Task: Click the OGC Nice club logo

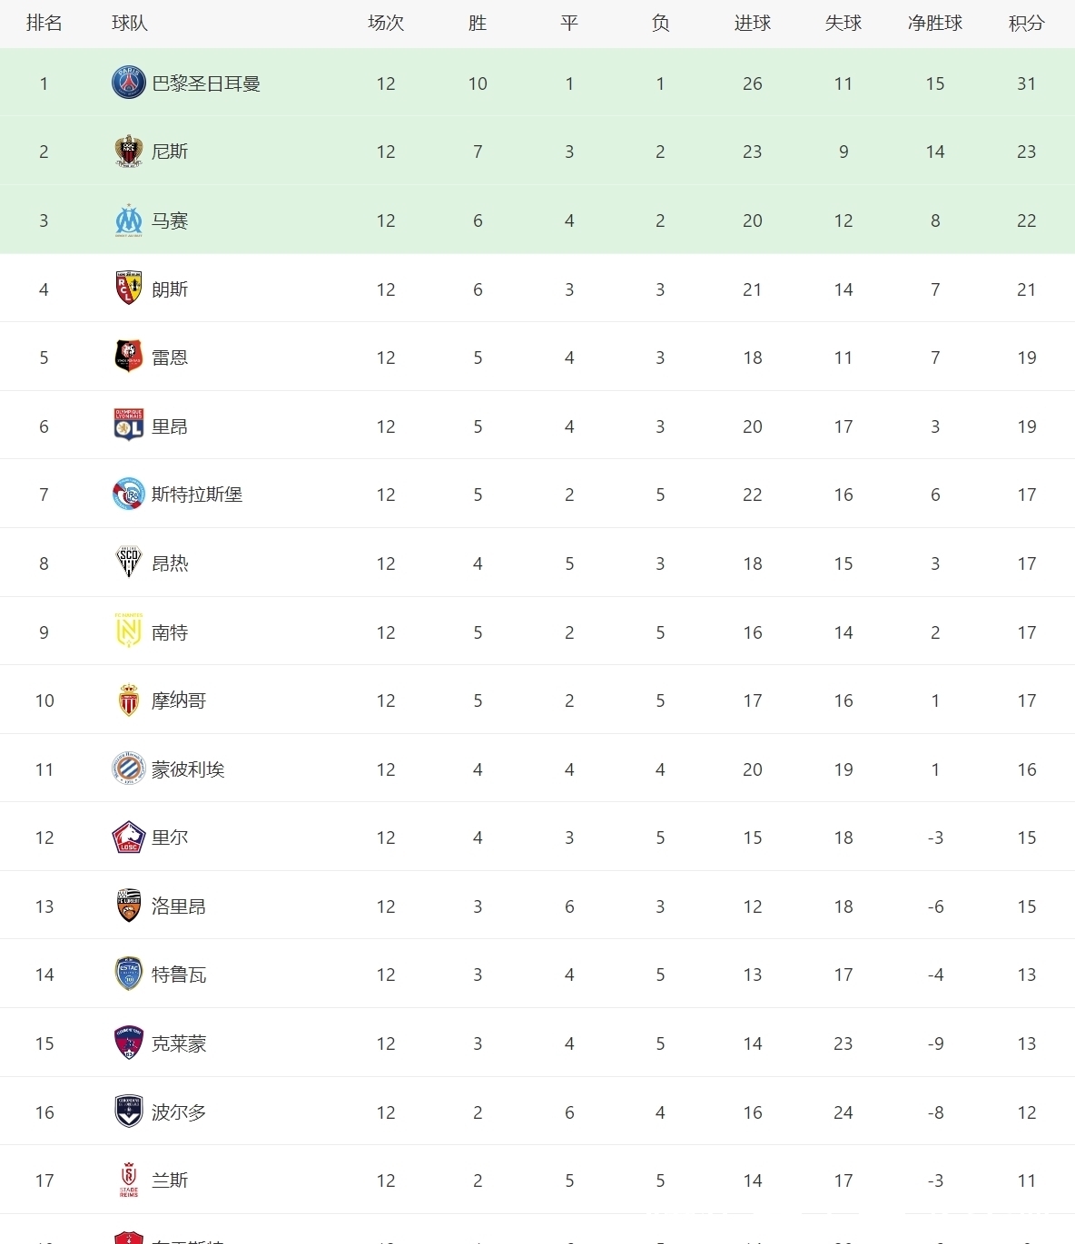Action: coord(128,152)
